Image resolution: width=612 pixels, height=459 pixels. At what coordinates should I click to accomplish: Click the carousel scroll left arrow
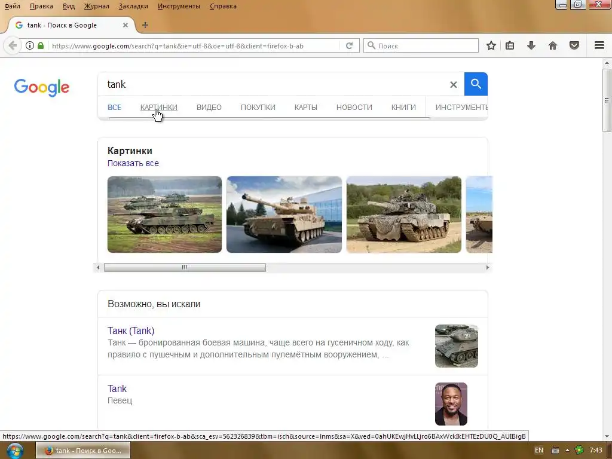[x=98, y=267]
